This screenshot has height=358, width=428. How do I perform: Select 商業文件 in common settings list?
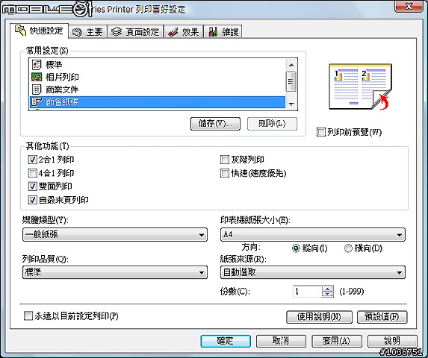62,89
